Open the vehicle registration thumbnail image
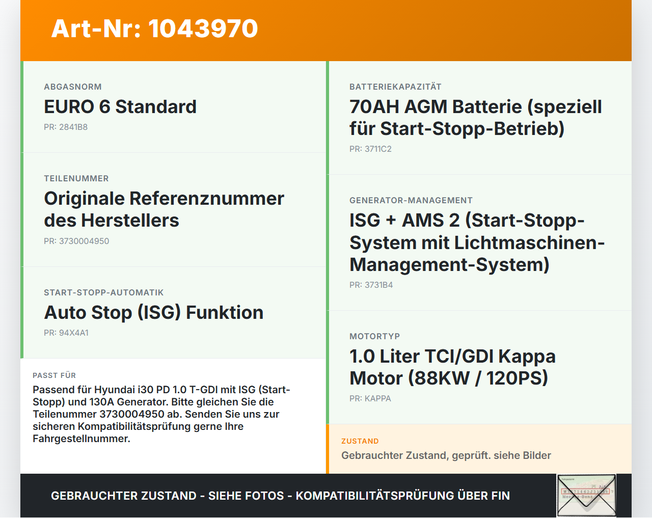The width and height of the screenshot is (652, 518). click(x=586, y=496)
